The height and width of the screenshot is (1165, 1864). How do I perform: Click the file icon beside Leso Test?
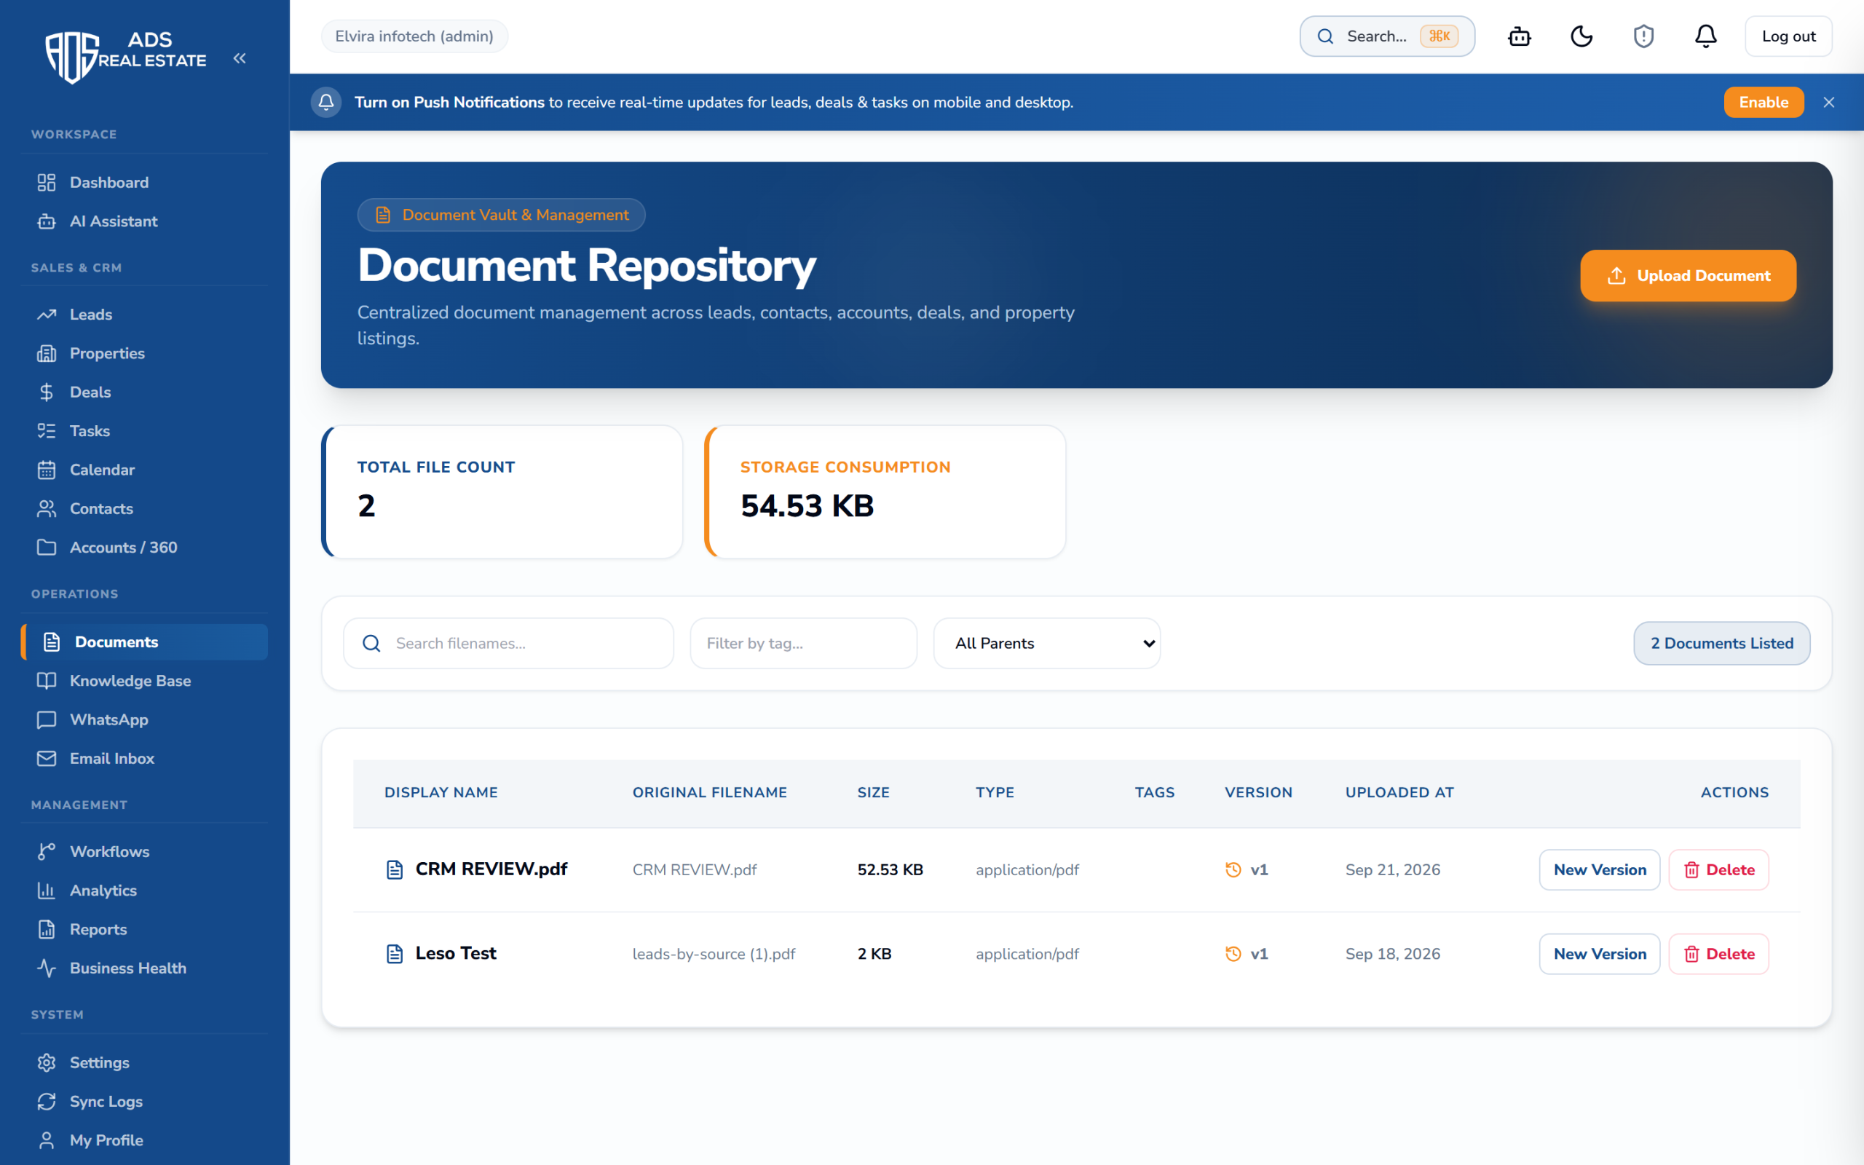pos(395,954)
